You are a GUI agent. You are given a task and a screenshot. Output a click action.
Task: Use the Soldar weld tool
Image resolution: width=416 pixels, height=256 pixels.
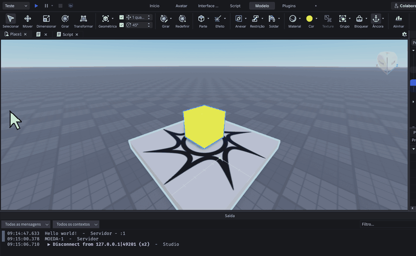(x=272, y=18)
